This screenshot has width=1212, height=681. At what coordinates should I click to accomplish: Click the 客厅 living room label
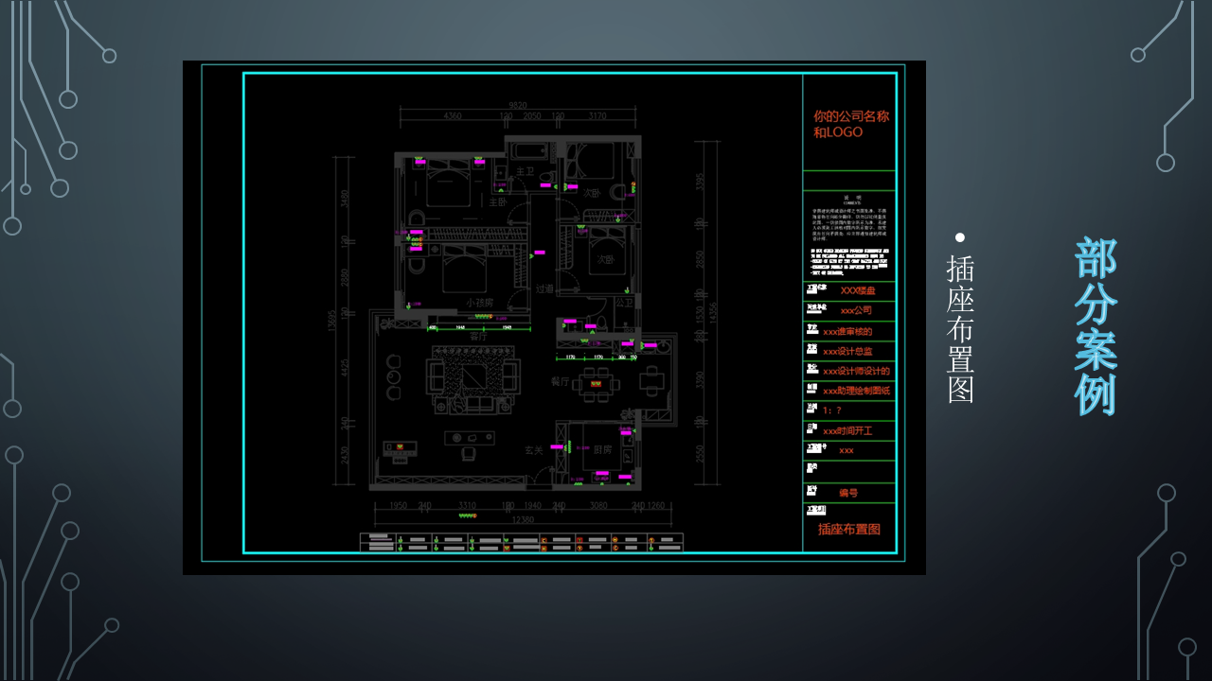click(478, 336)
